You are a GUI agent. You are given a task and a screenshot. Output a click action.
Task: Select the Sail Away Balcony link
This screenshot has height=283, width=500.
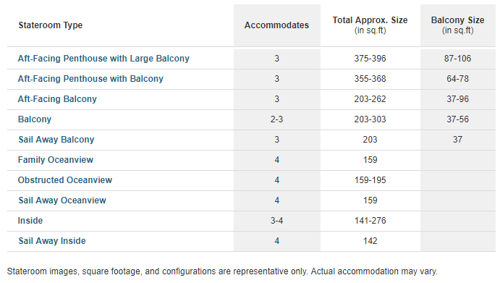tap(56, 140)
